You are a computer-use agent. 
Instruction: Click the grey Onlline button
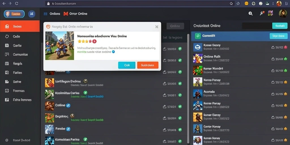point(175,26)
